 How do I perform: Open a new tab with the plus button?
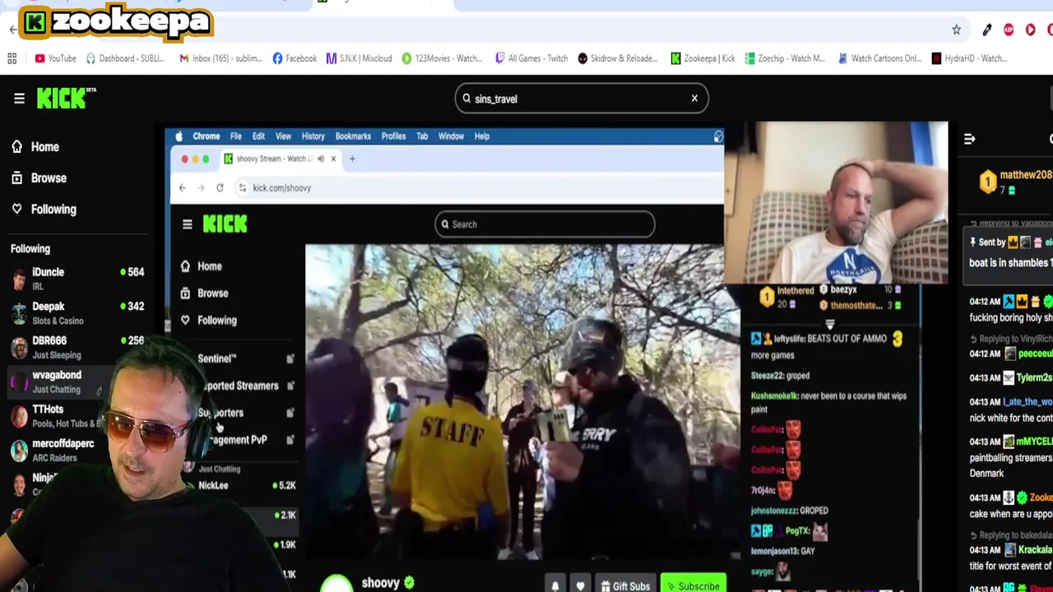coord(352,159)
